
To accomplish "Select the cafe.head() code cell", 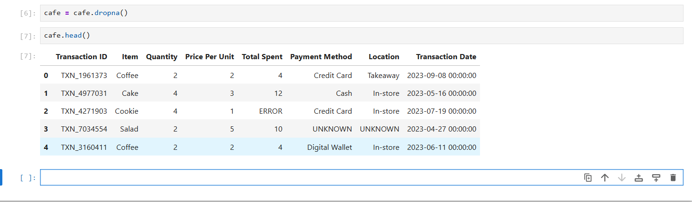I will tap(361, 36).
